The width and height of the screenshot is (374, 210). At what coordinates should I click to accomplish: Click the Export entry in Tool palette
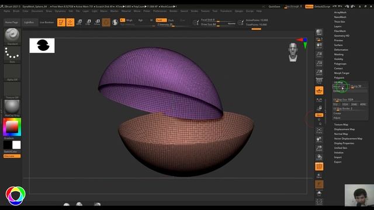coord(338,162)
